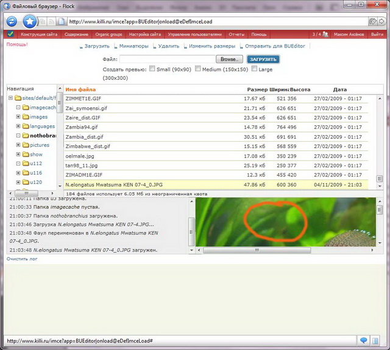Click the green checkmark admin menu icon

10,34
